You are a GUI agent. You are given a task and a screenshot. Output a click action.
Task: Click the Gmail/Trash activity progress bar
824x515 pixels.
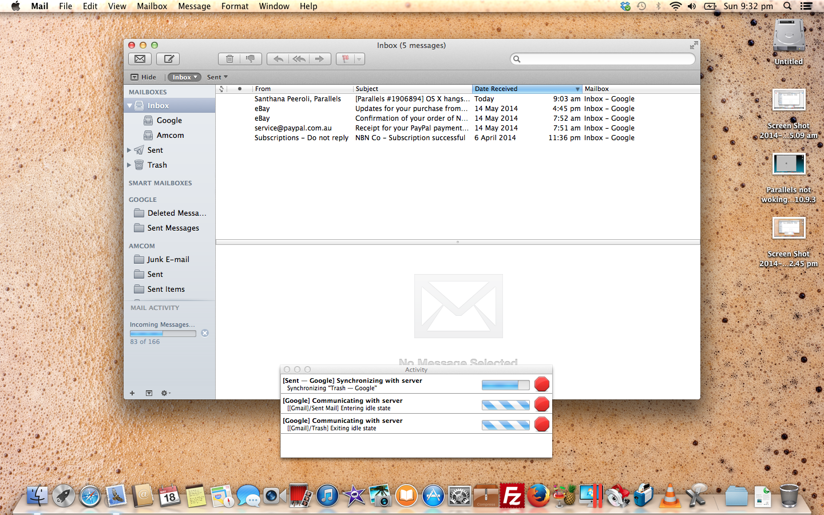(506, 425)
